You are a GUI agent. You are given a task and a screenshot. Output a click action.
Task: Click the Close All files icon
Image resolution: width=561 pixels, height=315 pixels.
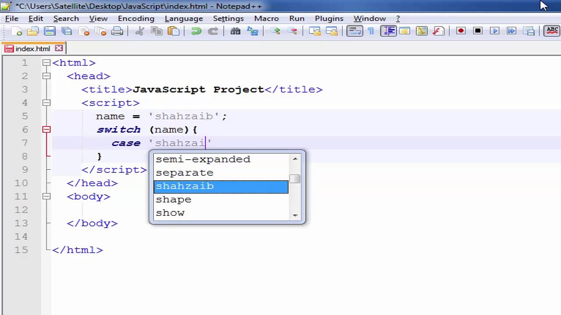tap(100, 31)
